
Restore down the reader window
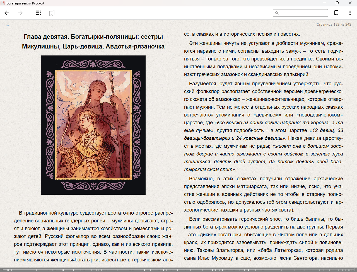click(337, 3)
